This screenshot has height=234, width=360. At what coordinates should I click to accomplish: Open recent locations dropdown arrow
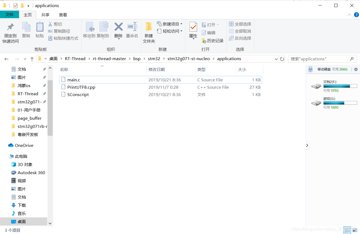click(25, 59)
